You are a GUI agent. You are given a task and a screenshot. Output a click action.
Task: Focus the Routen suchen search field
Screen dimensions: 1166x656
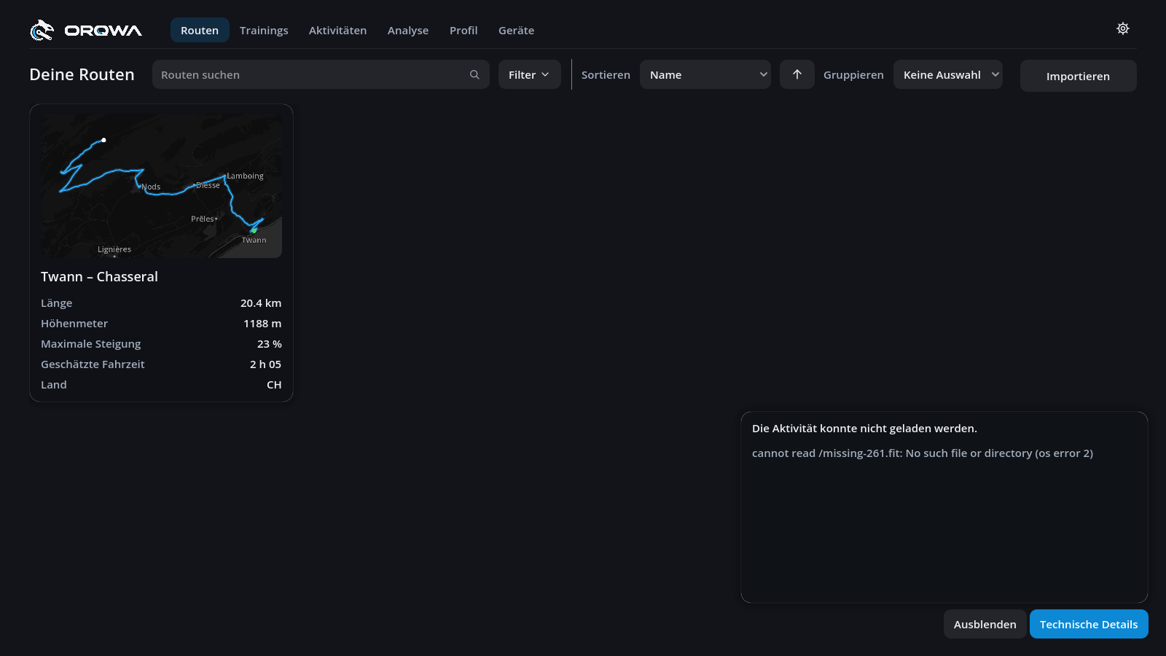(x=321, y=74)
